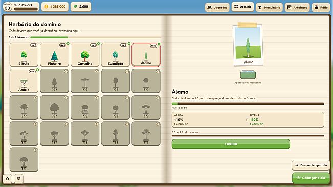The height and width of the screenshot is (187, 333).
Task: Click the Álamo level progress bar
Action: (x=248, y=104)
